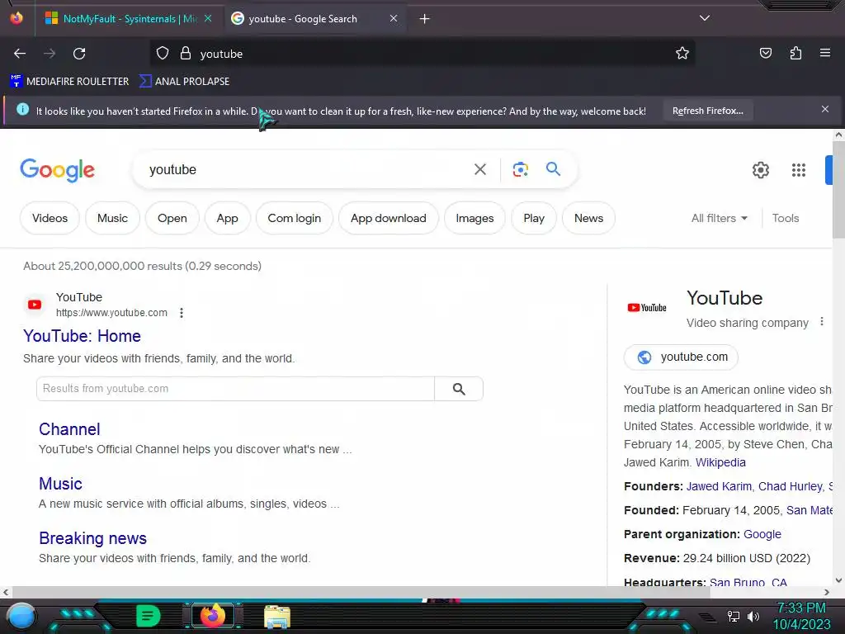The width and height of the screenshot is (845, 634).
Task: Click the info icon in the notification bar
Action: (22, 110)
